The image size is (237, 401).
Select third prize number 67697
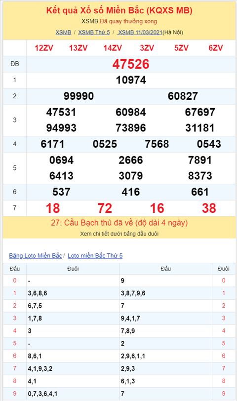(200, 112)
